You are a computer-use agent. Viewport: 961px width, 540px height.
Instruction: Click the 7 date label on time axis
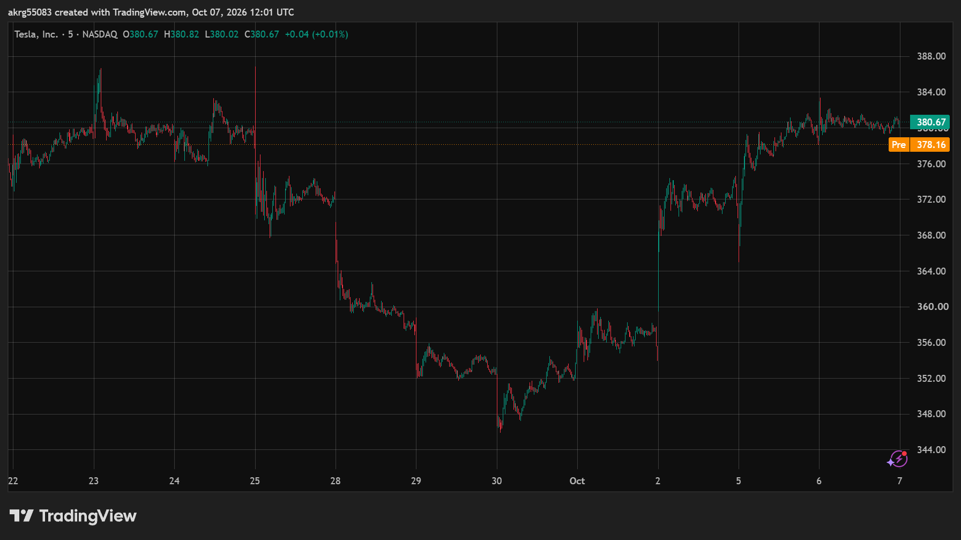click(900, 481)
